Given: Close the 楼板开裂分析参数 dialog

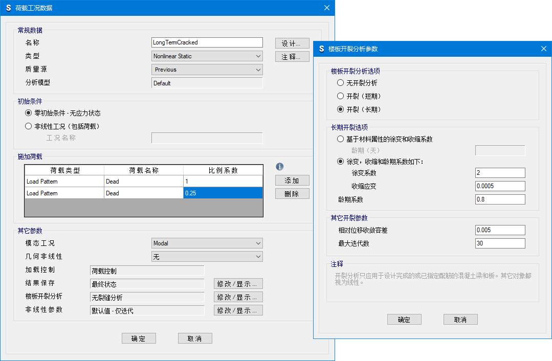Looking at the screenshot, I should click(543, 49).
